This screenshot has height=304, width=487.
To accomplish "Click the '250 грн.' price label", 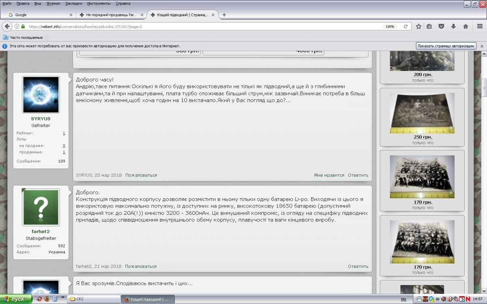I will (422, 137).
